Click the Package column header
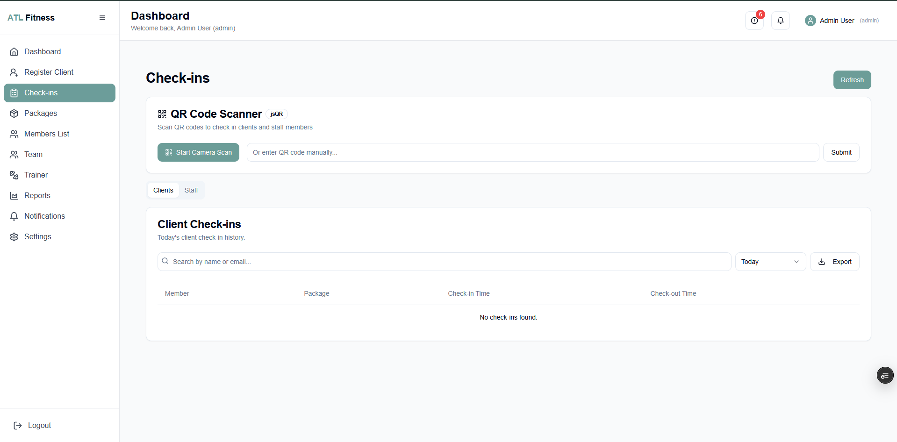Image resolution: width=897 pixels, height=442 pixels. coord(316,293)
